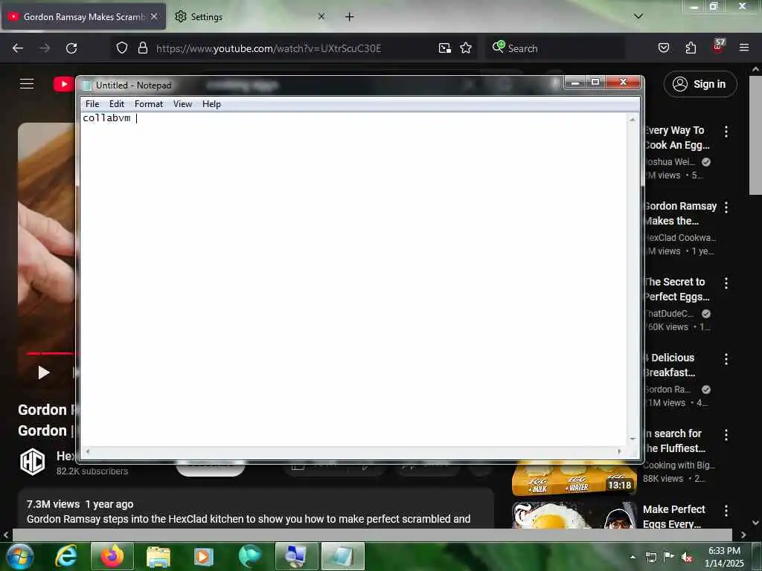Click Notepad horizontal scrollbar right arrow
Viewport: 762px width, 571px height.
619,451
